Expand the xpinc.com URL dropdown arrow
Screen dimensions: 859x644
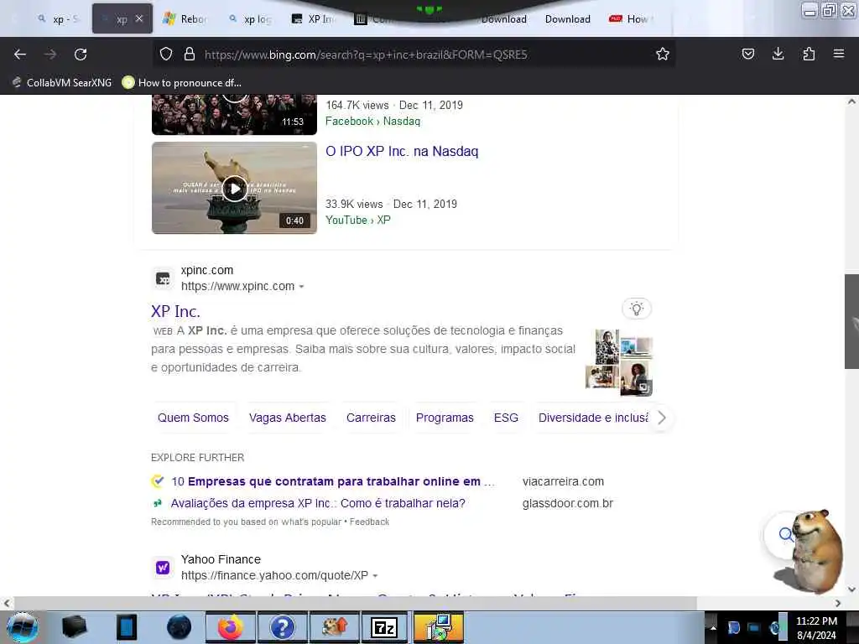click(301, 287)
